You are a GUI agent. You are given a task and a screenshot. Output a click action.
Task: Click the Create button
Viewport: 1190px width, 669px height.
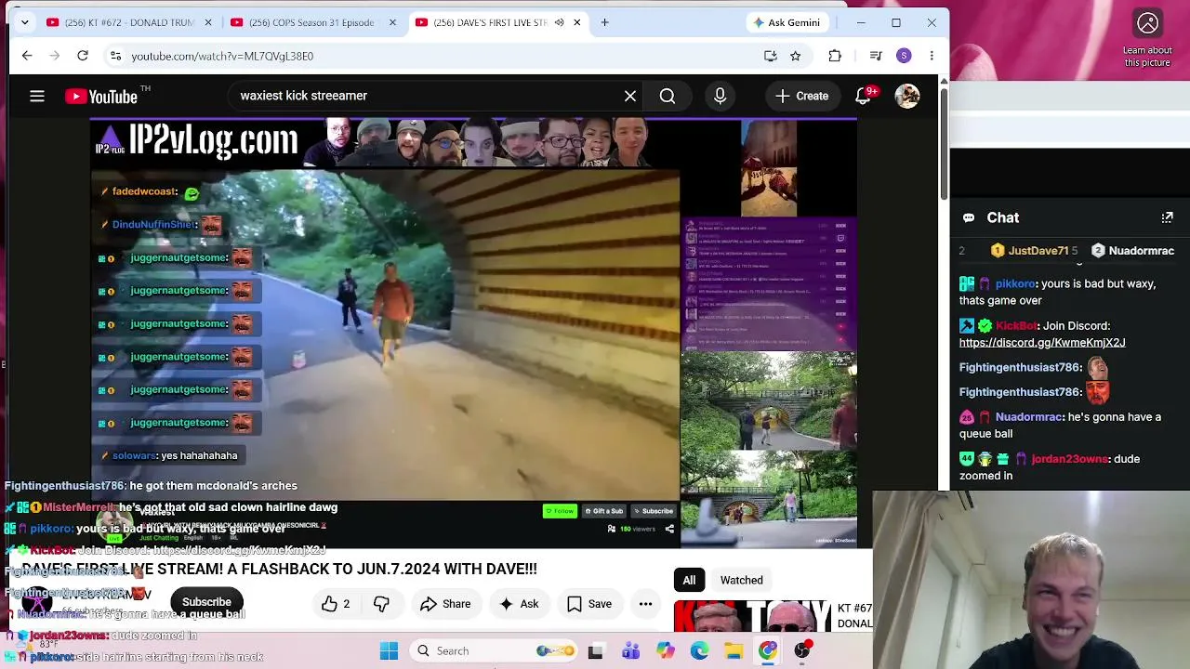801,96
